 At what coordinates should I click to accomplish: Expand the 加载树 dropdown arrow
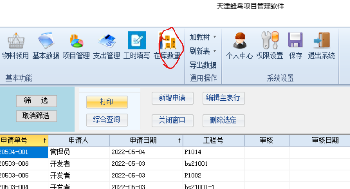(x=215, y=37)
